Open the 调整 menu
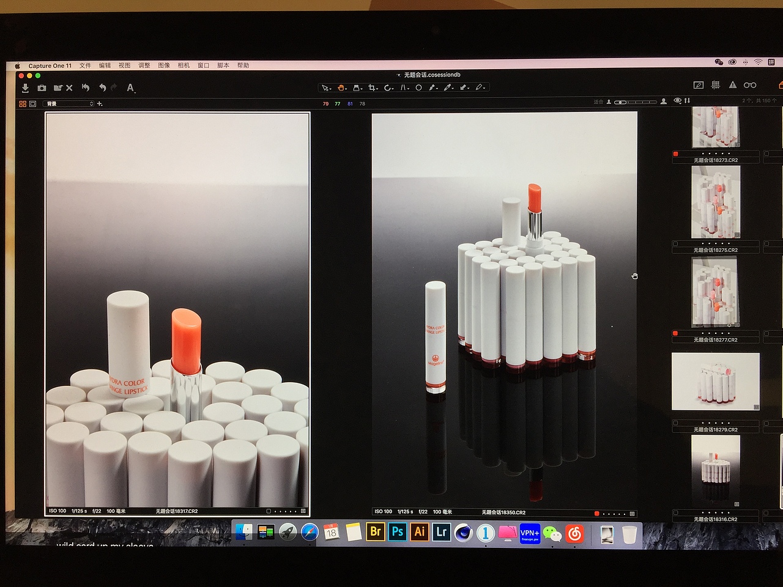Viewport: 783px width, 587px height. click(144, 65)
